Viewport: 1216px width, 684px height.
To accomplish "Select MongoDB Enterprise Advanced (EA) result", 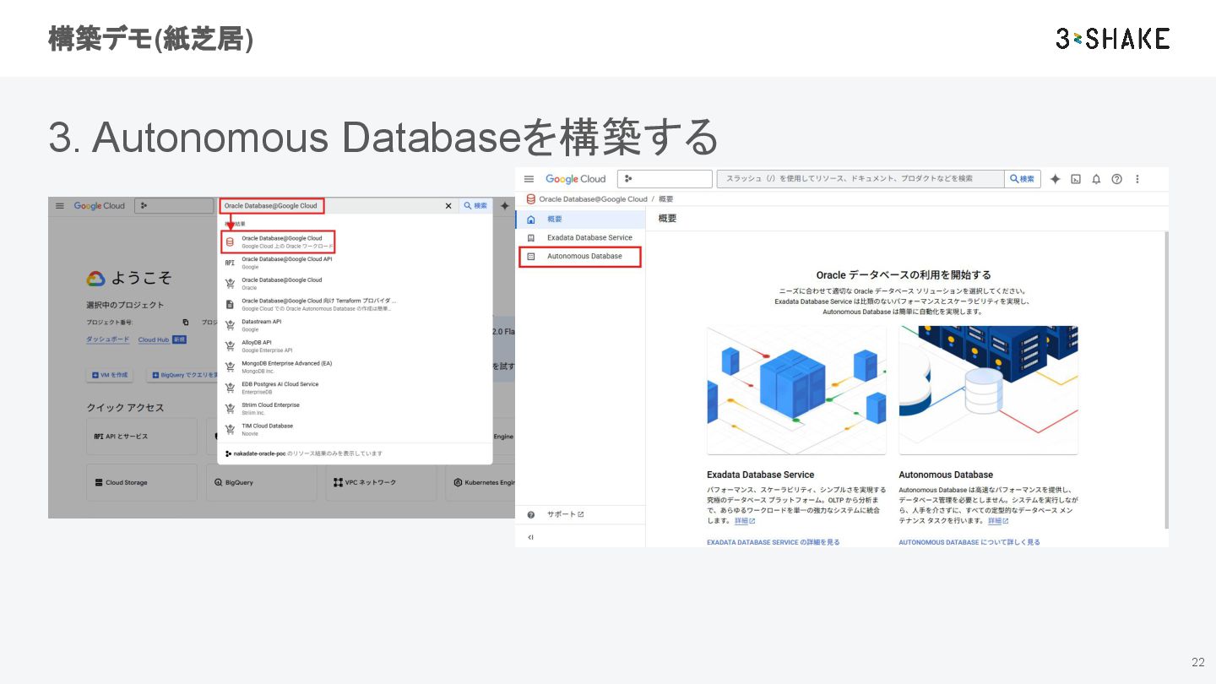I will tap(355, 366).
